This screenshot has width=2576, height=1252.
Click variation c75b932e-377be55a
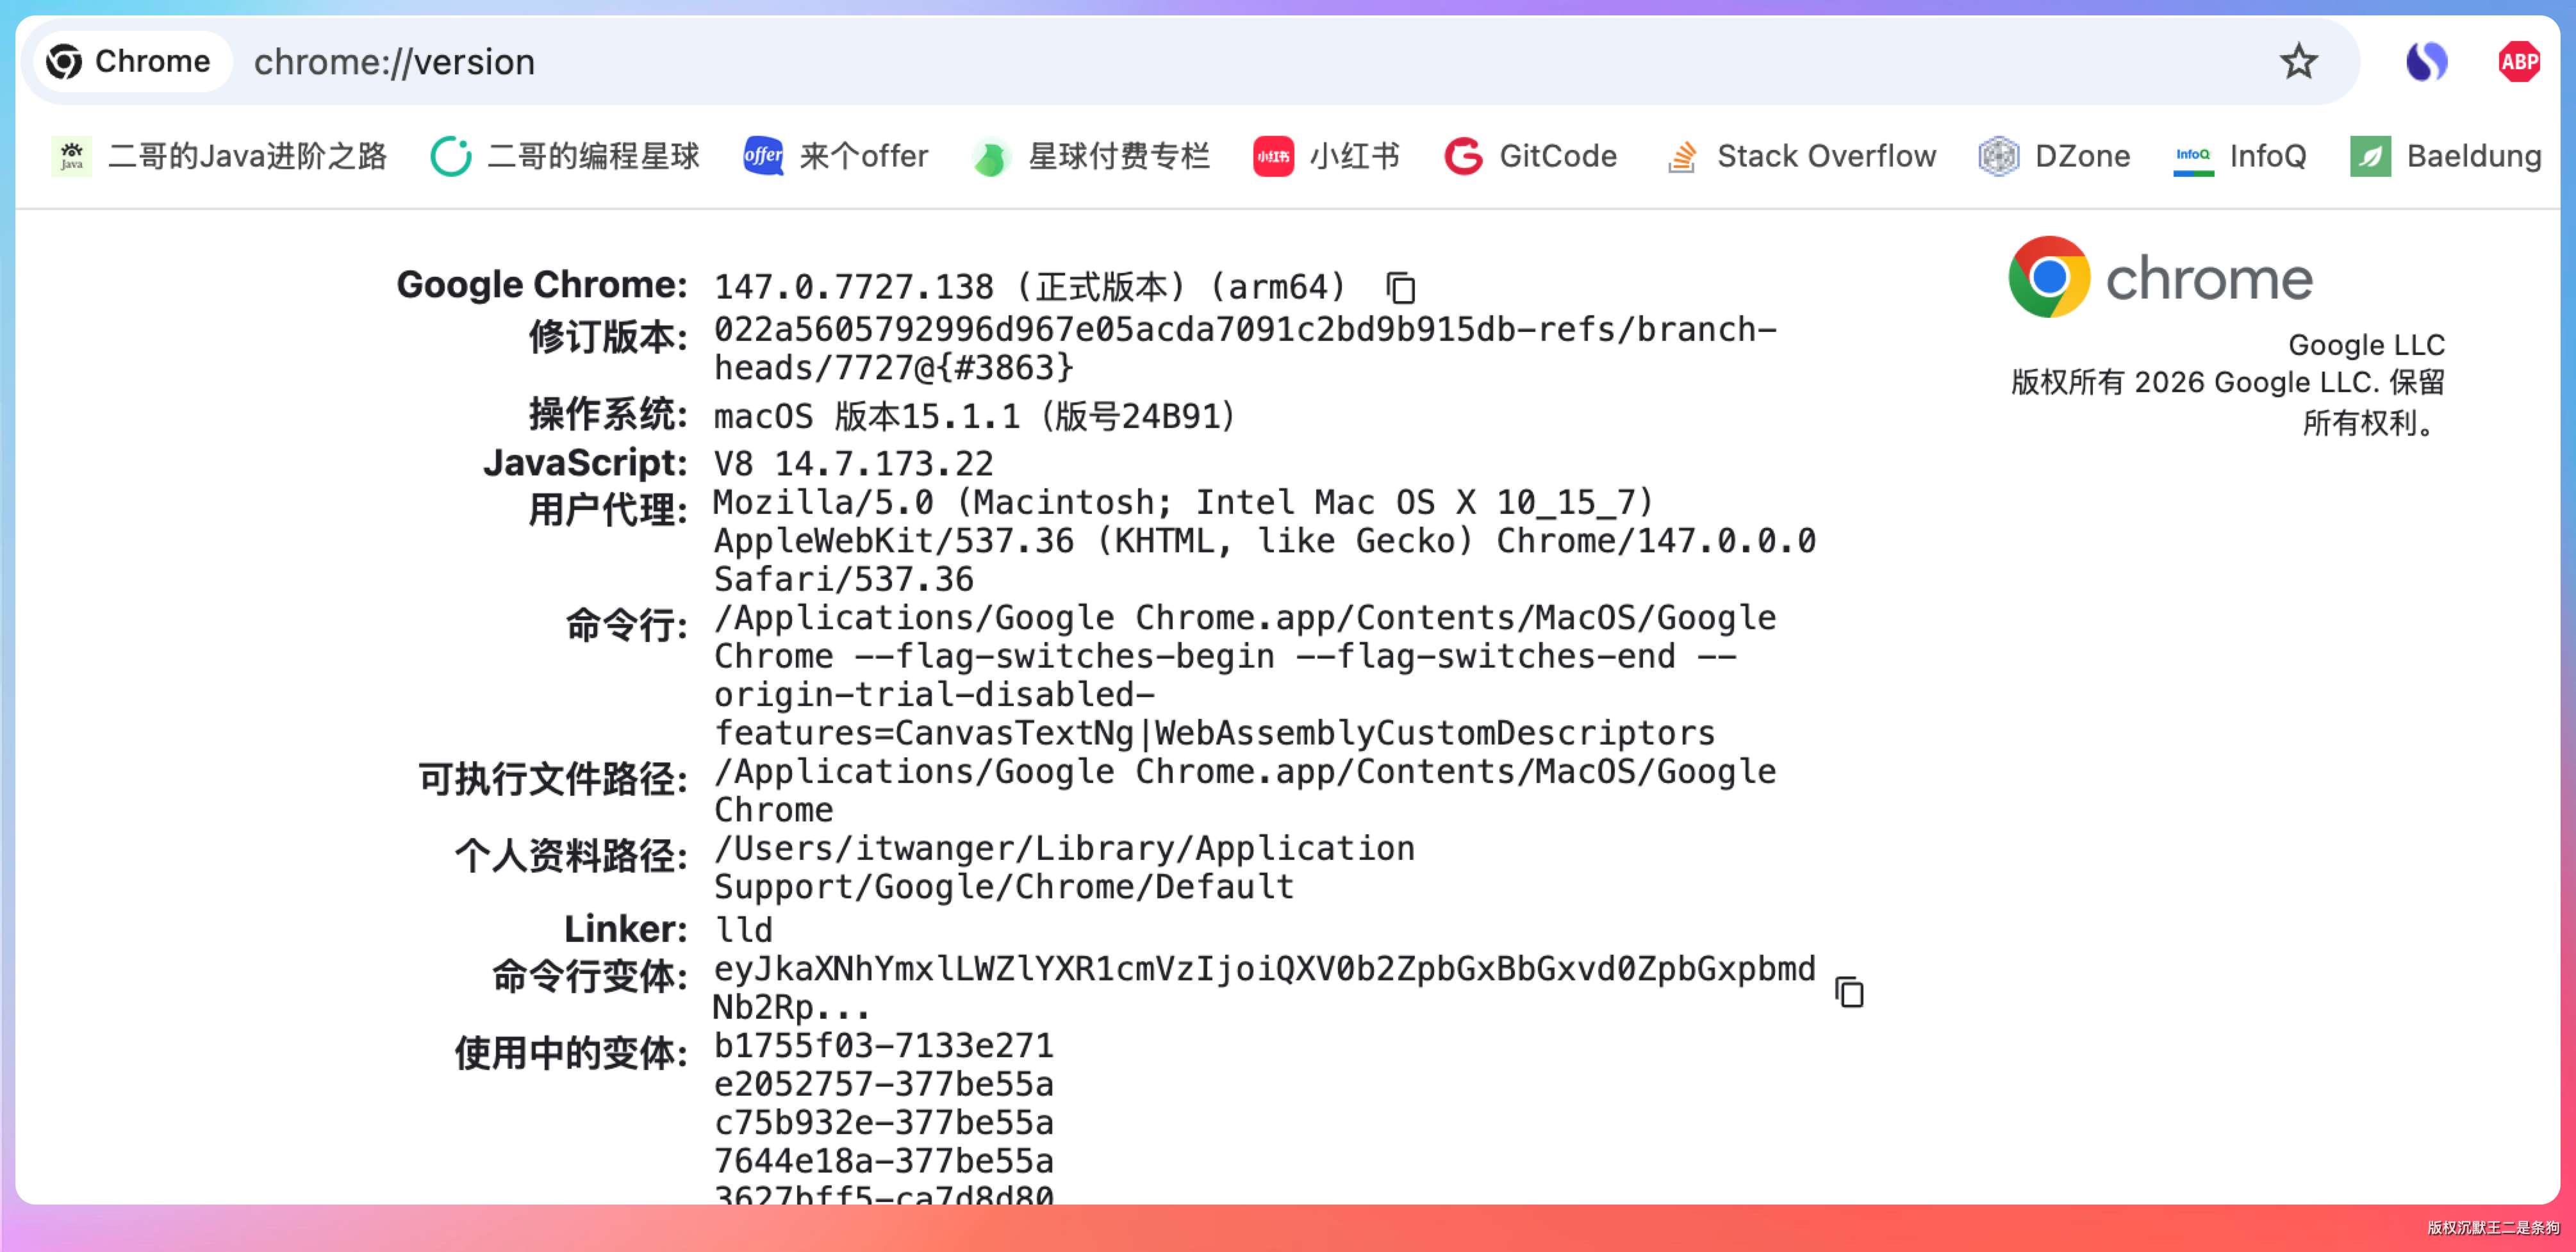884,1123
